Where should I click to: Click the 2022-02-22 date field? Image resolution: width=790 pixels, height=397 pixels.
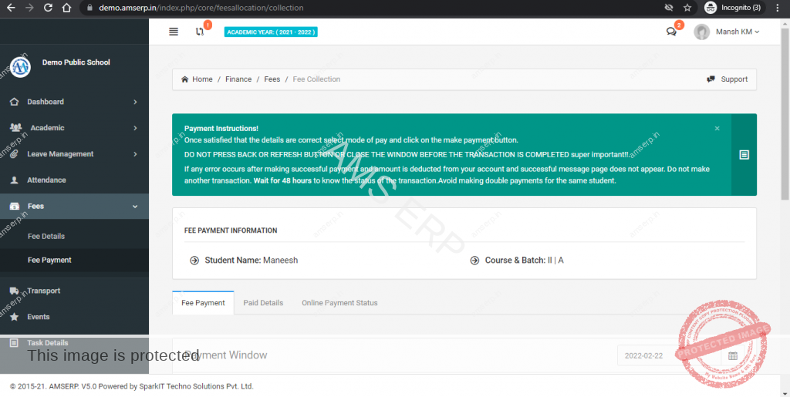669,355
